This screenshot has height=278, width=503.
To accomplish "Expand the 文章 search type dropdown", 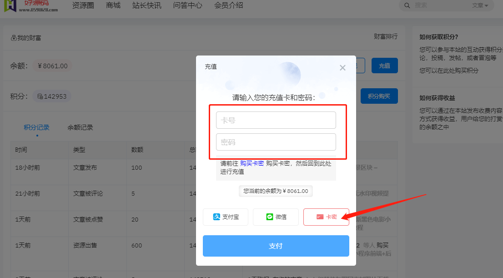I will tap(480, 5).
